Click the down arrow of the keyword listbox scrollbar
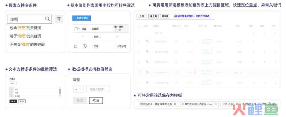Image resolution: width=286 pixels, height=117 pixels. [60, 96]
